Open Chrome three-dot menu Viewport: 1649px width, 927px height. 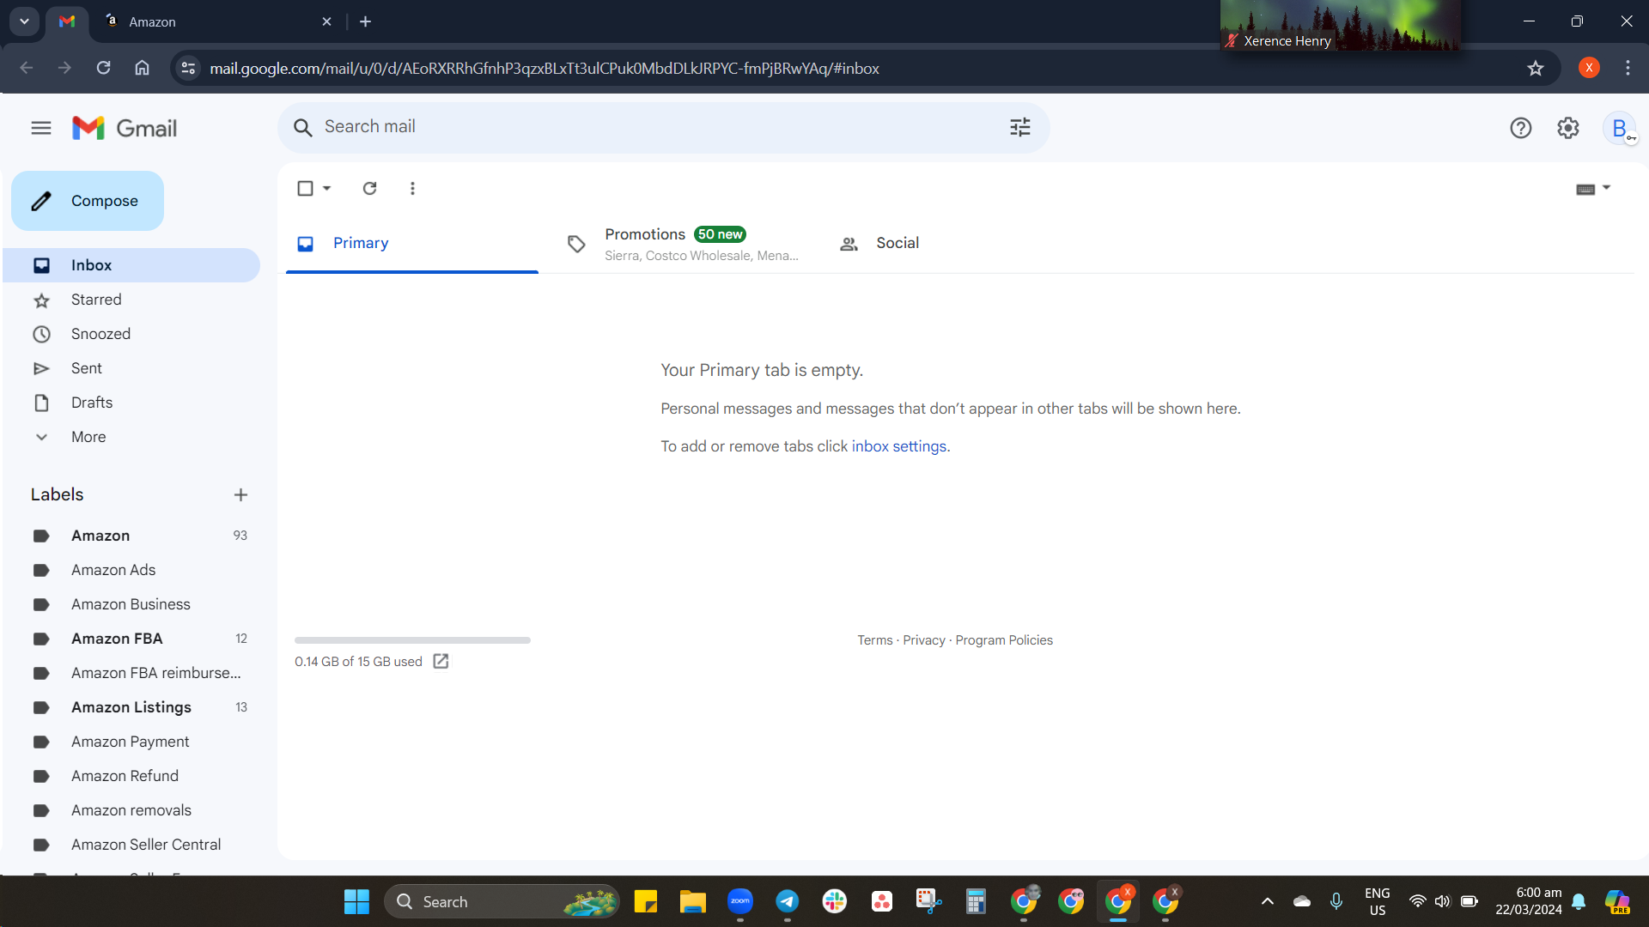1628,68
